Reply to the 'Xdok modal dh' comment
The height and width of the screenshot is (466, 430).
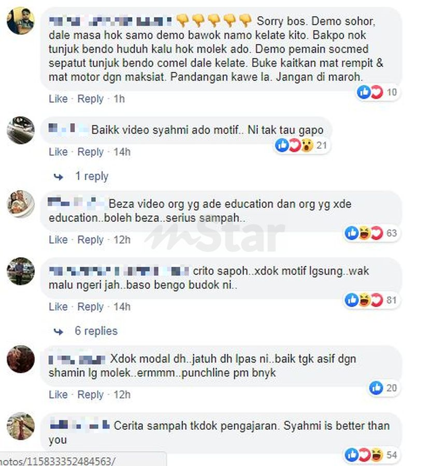pyautogui.click(x=90, y=395)
